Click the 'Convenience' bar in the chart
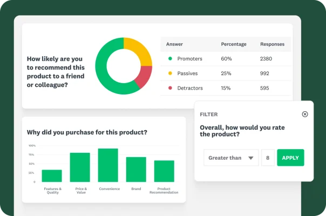Image resolution: width=326 pixels, height=216 pixels. [108, 165]
